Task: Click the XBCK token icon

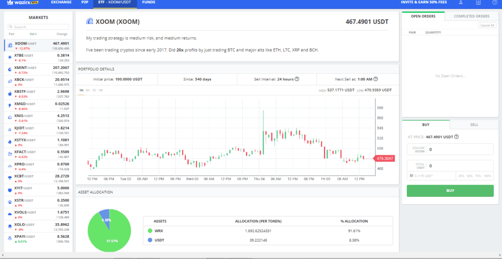Action: pos(10,81)
